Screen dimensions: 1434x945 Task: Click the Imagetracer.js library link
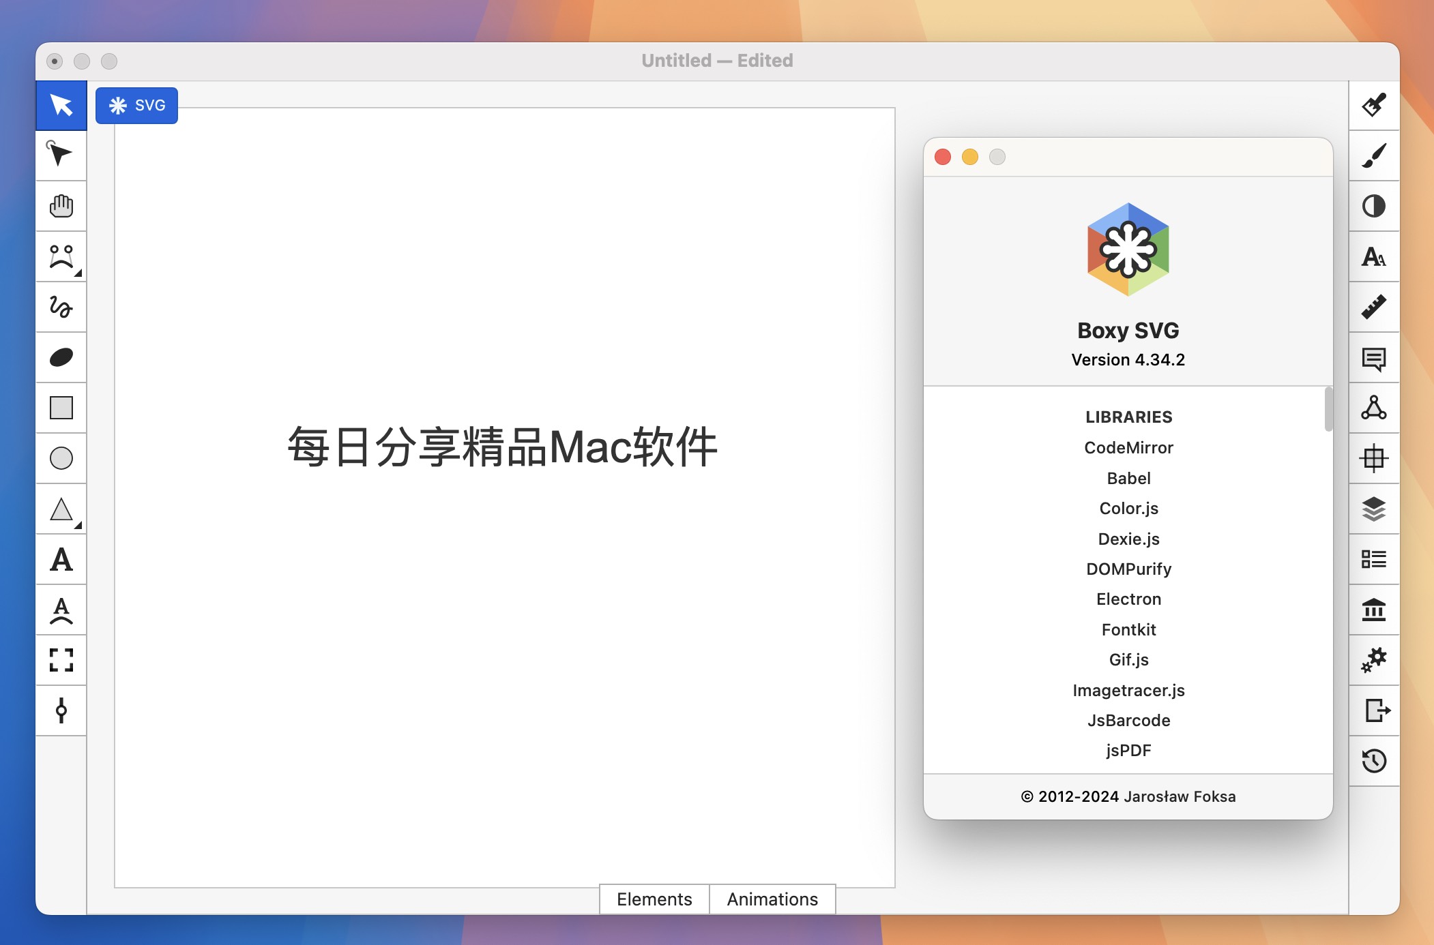pyautogui.click(x=1128, y=690)
